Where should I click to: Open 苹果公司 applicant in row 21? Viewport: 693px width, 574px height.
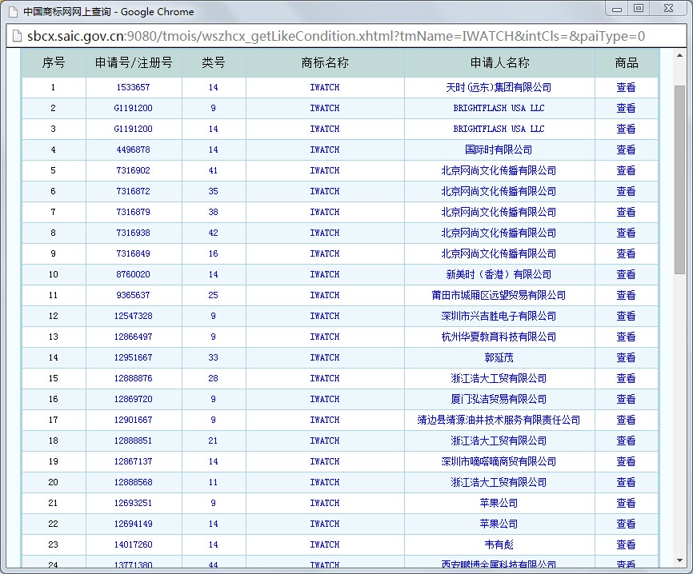pos(499,503)
